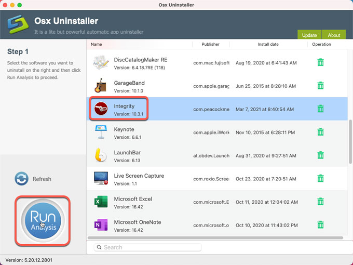The width and height of the screenshot is (353, 265).
Task: Click the Refresh label
Action: 42,179
